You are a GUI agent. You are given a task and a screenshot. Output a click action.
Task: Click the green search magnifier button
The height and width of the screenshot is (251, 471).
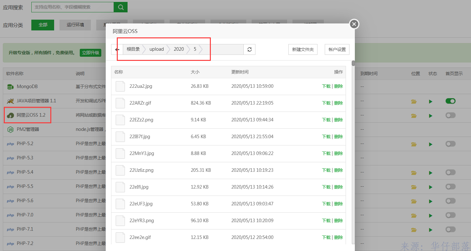[121, 7]
